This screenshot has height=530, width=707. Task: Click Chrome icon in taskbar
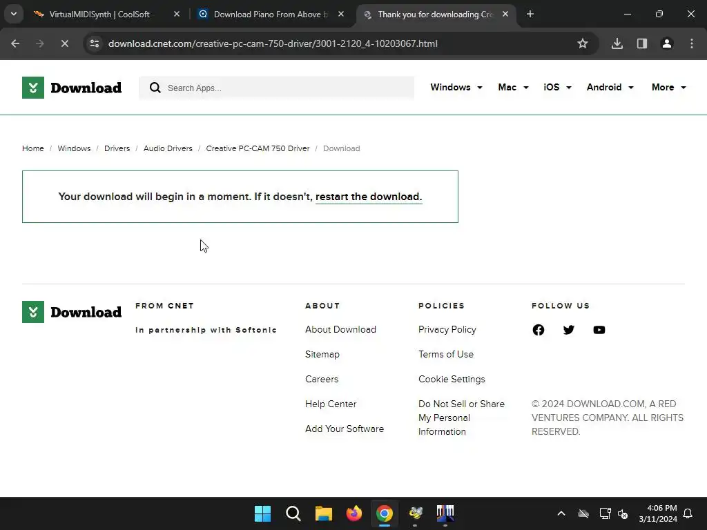click(384, 513)
